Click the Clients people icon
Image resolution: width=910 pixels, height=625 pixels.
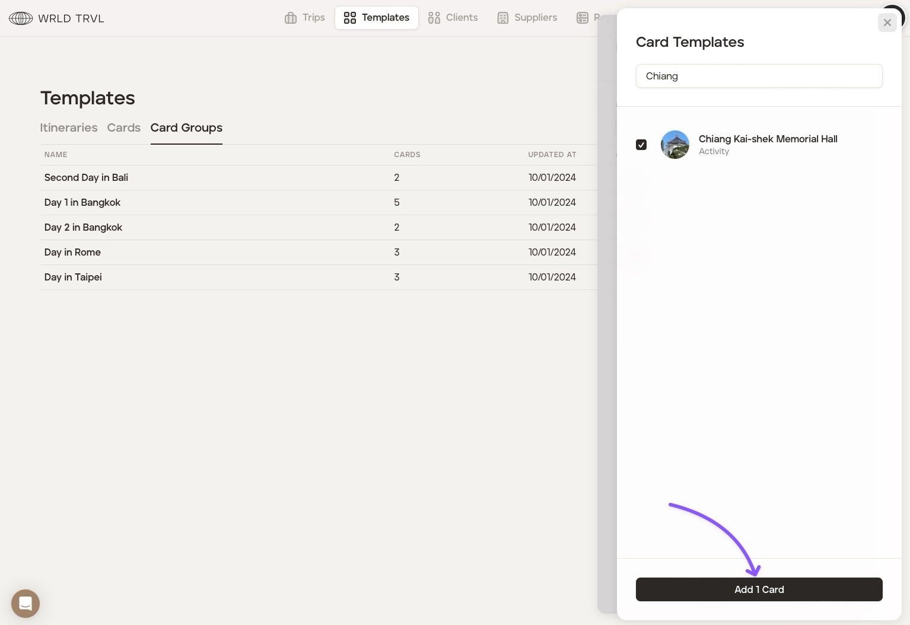point(434,18)
